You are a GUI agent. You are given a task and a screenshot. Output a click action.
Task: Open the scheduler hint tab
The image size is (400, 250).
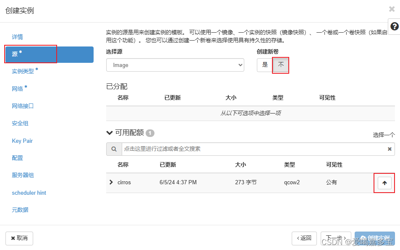29,193
